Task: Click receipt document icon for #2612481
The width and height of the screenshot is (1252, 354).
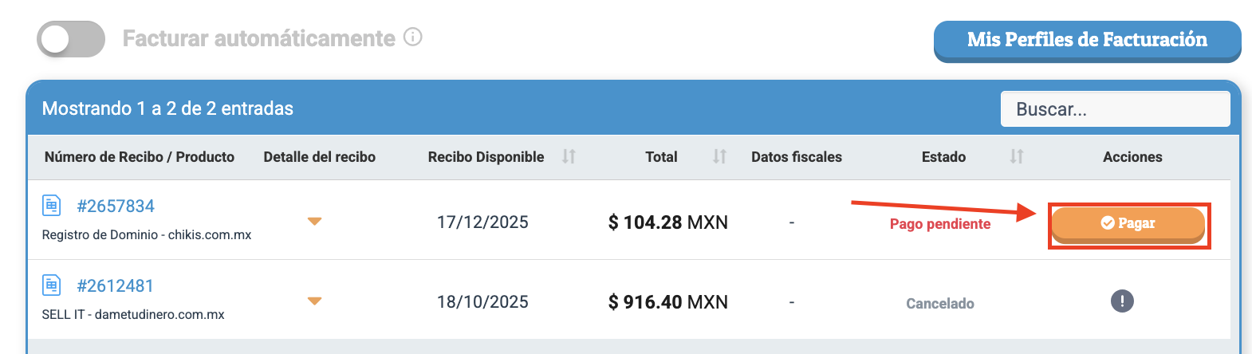Action: point(52,285)
